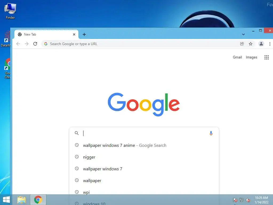Click the clock icon beside "wallpaper"

[x=77, y=180]
